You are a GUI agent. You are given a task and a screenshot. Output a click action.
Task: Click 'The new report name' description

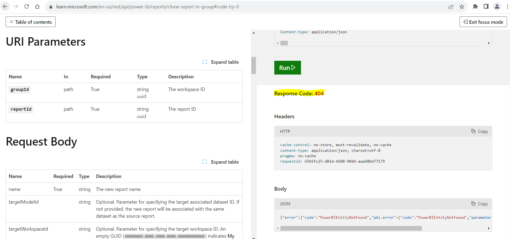tap(118, 189)
